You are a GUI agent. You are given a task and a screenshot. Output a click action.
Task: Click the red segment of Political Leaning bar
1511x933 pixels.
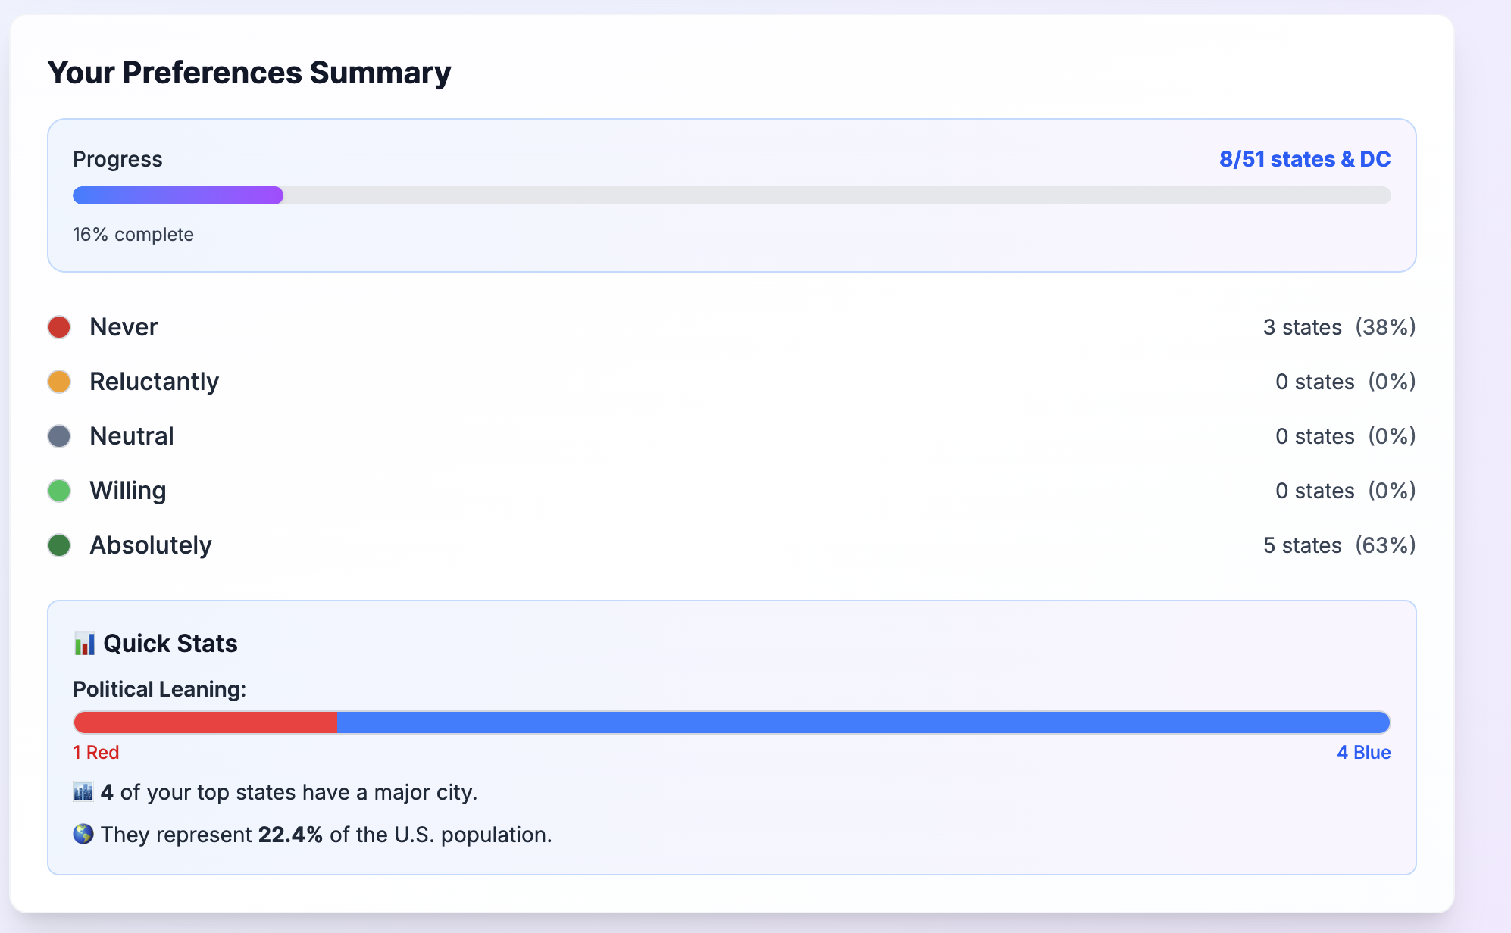coord(205,722)
